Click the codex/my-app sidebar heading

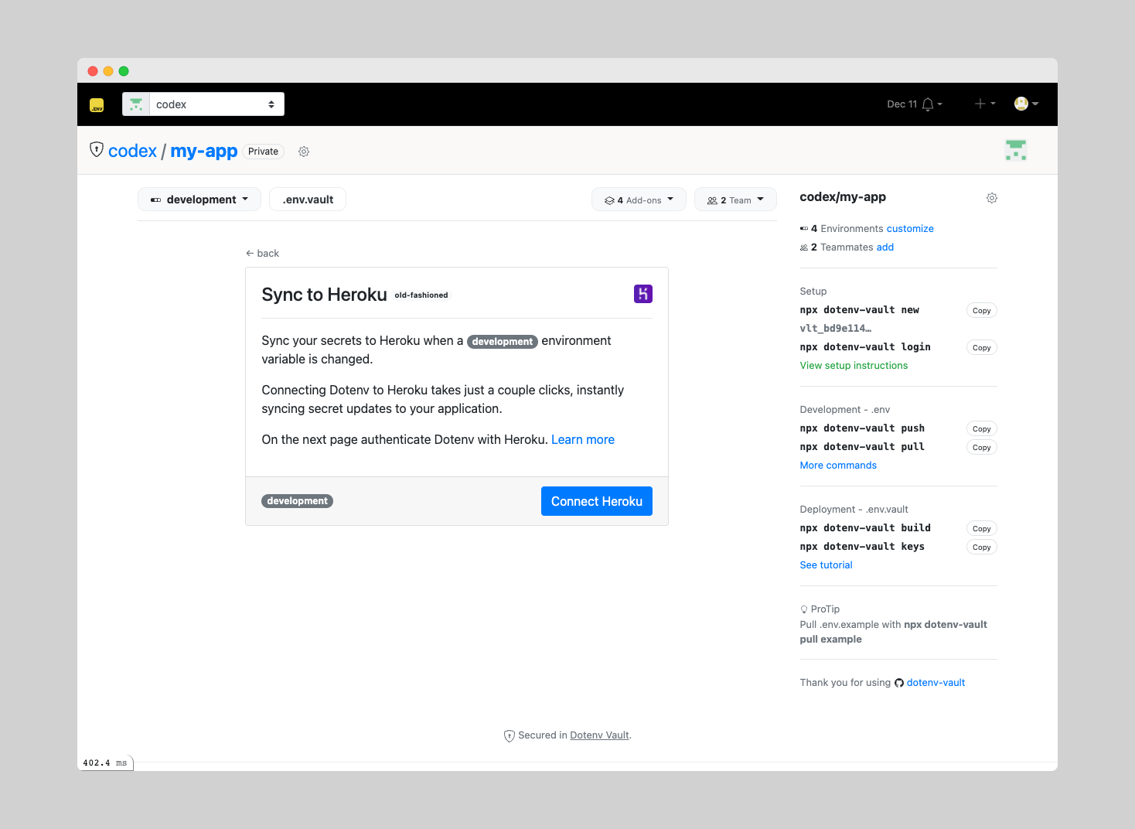[x=843, y=197]
